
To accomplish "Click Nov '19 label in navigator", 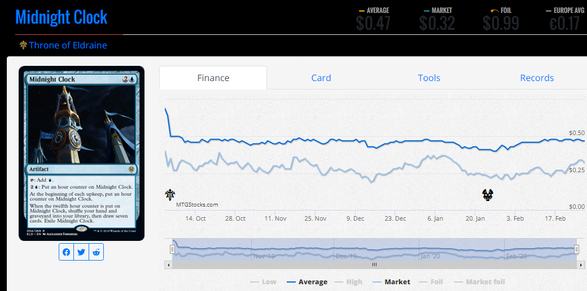I will point(264,256).
